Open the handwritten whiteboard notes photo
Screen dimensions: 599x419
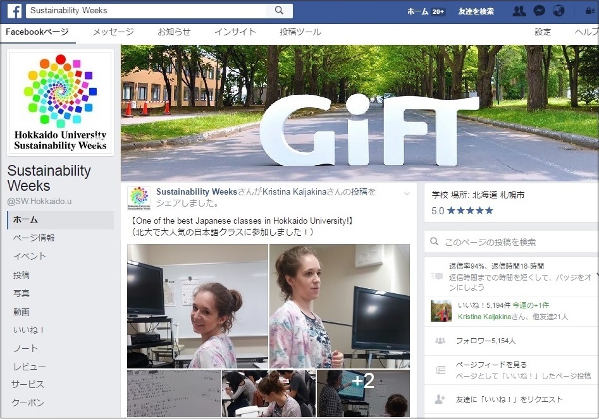174,394
